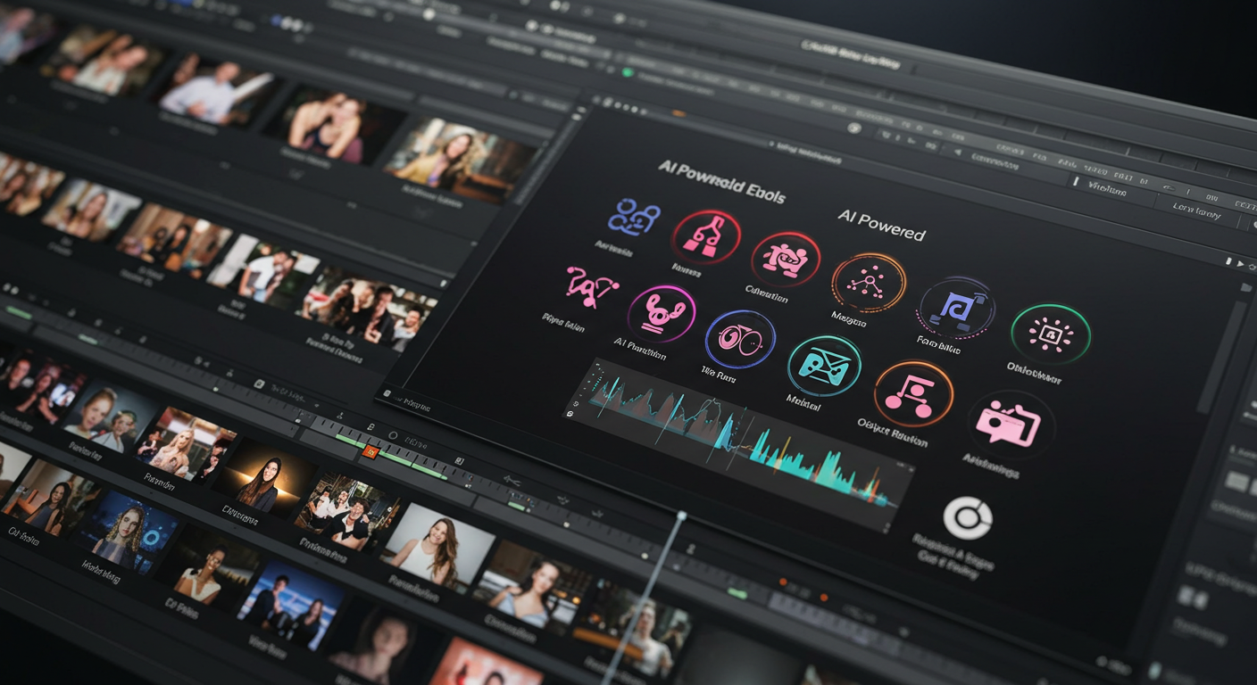
Task: Click the orange marker on the timeline
Action: point(370,452)
